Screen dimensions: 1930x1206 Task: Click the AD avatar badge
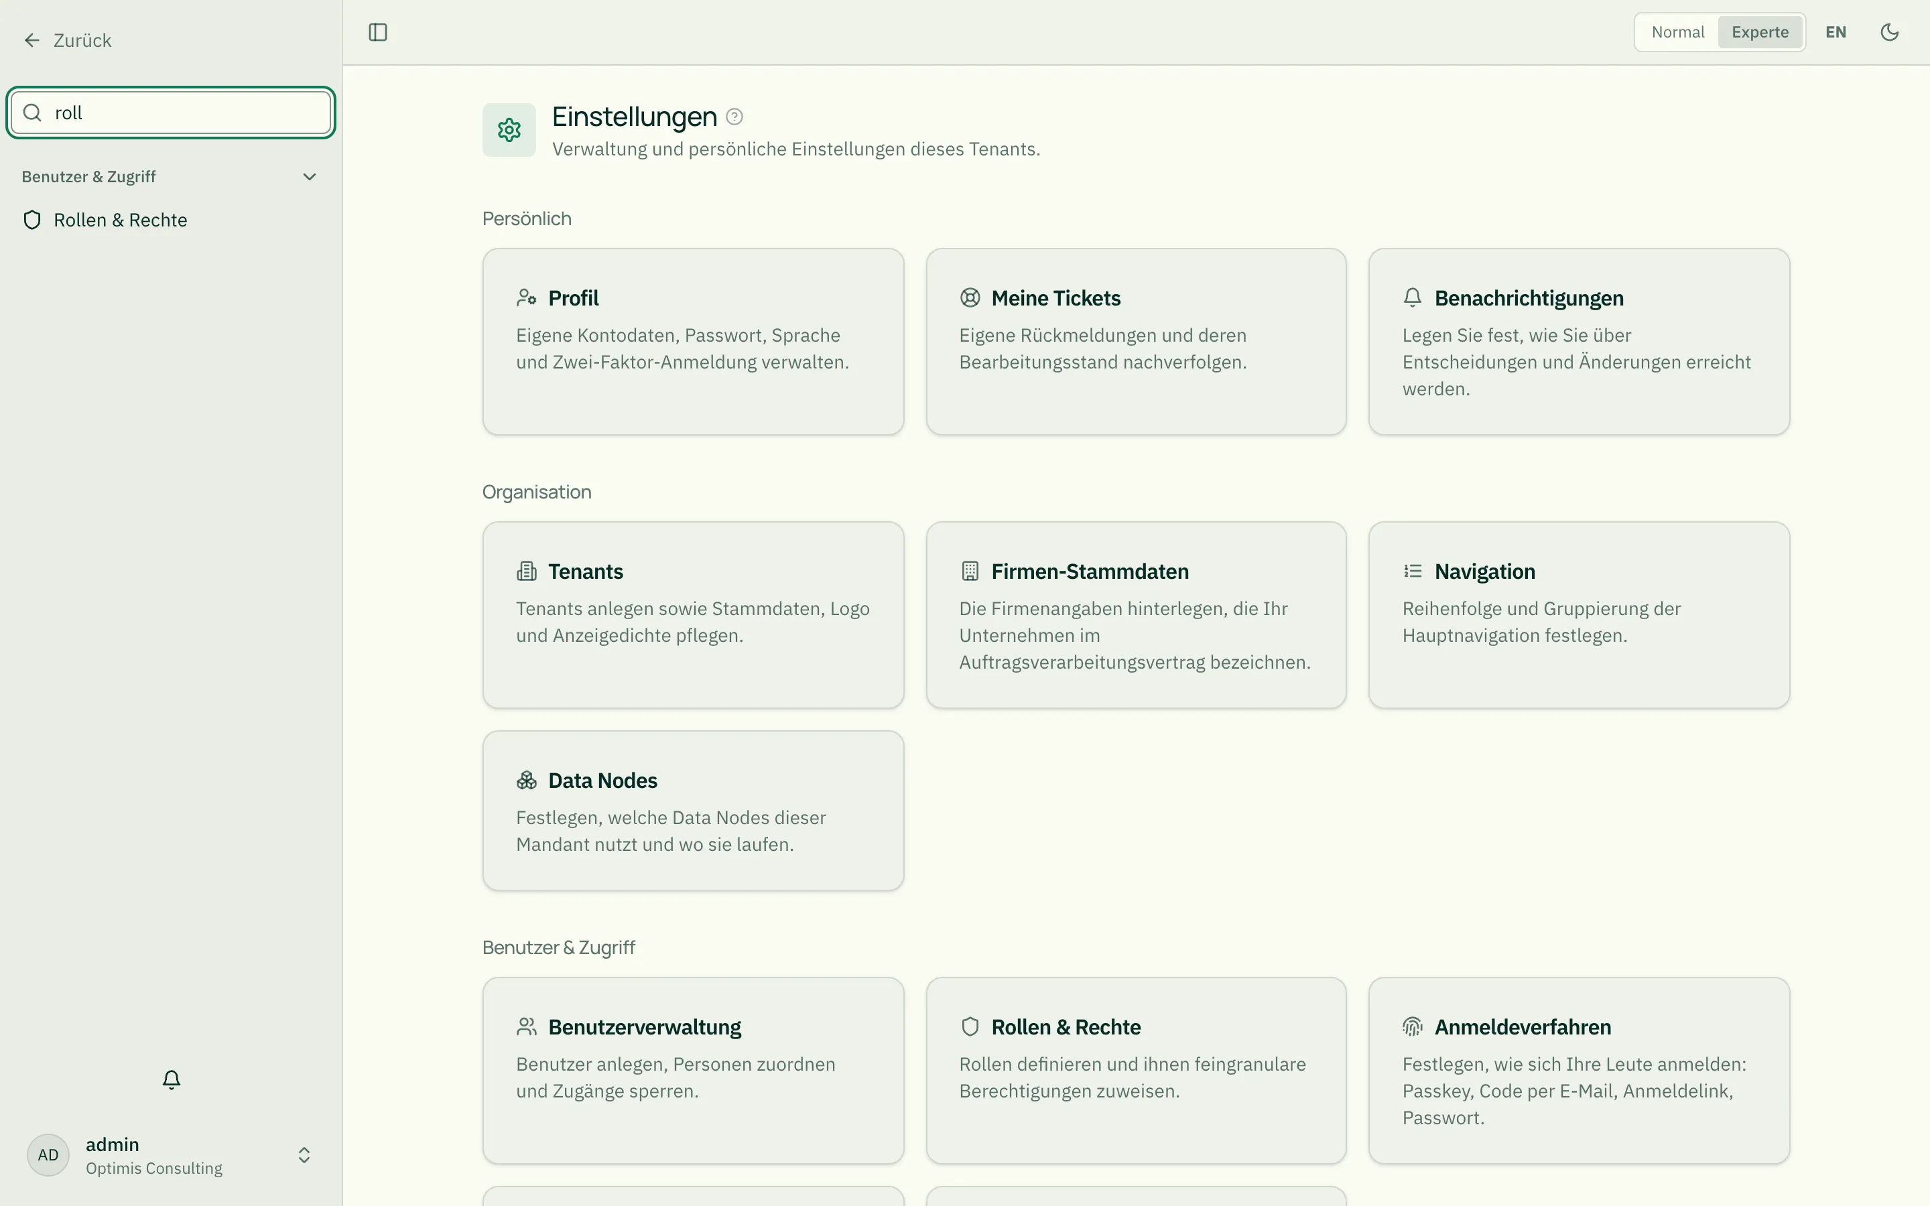click(x=48, y=1155)
